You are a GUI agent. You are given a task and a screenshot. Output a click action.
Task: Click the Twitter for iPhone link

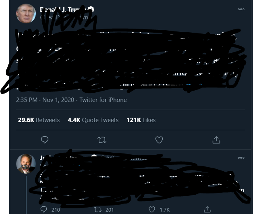tap(103, 100)
